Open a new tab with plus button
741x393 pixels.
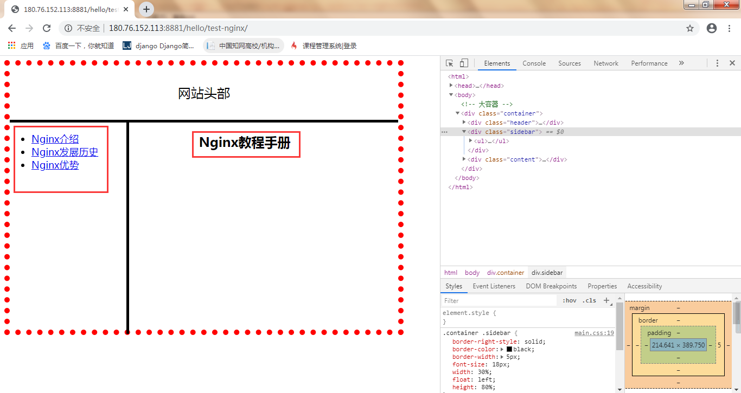pos(146,9)
